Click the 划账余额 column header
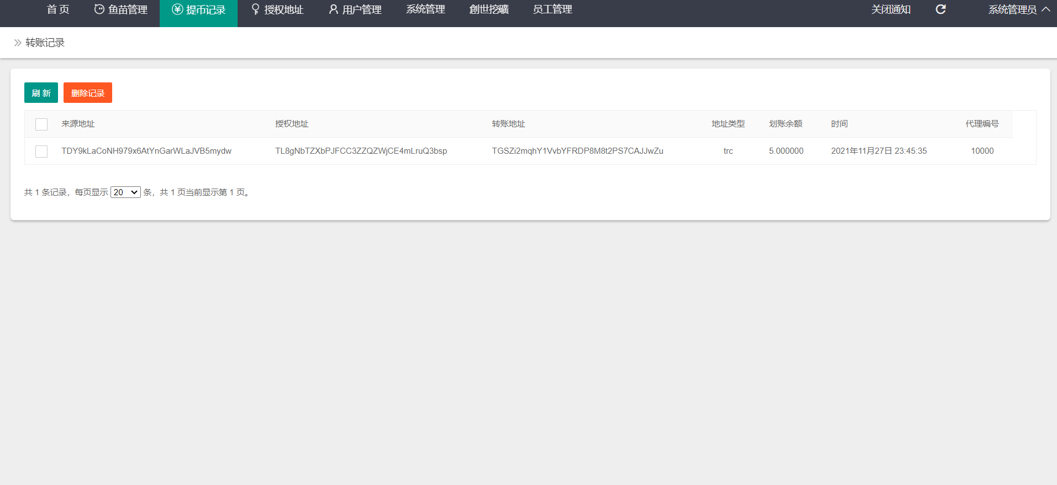The height and width of the screenshot is (485, 1057). pyautogui.click(x=785, y=124)
